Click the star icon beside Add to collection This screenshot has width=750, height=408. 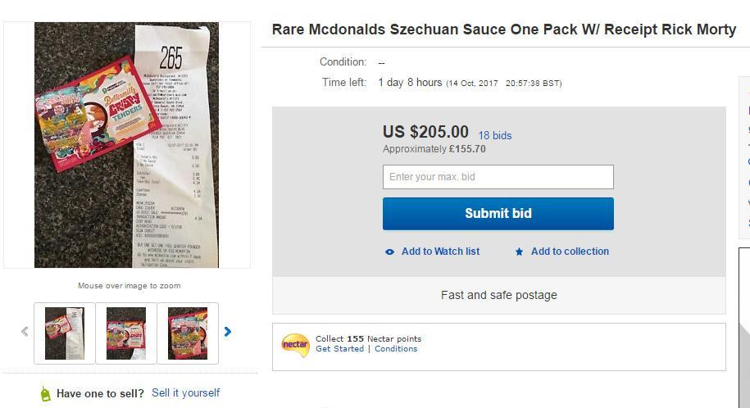coord(519,252)
